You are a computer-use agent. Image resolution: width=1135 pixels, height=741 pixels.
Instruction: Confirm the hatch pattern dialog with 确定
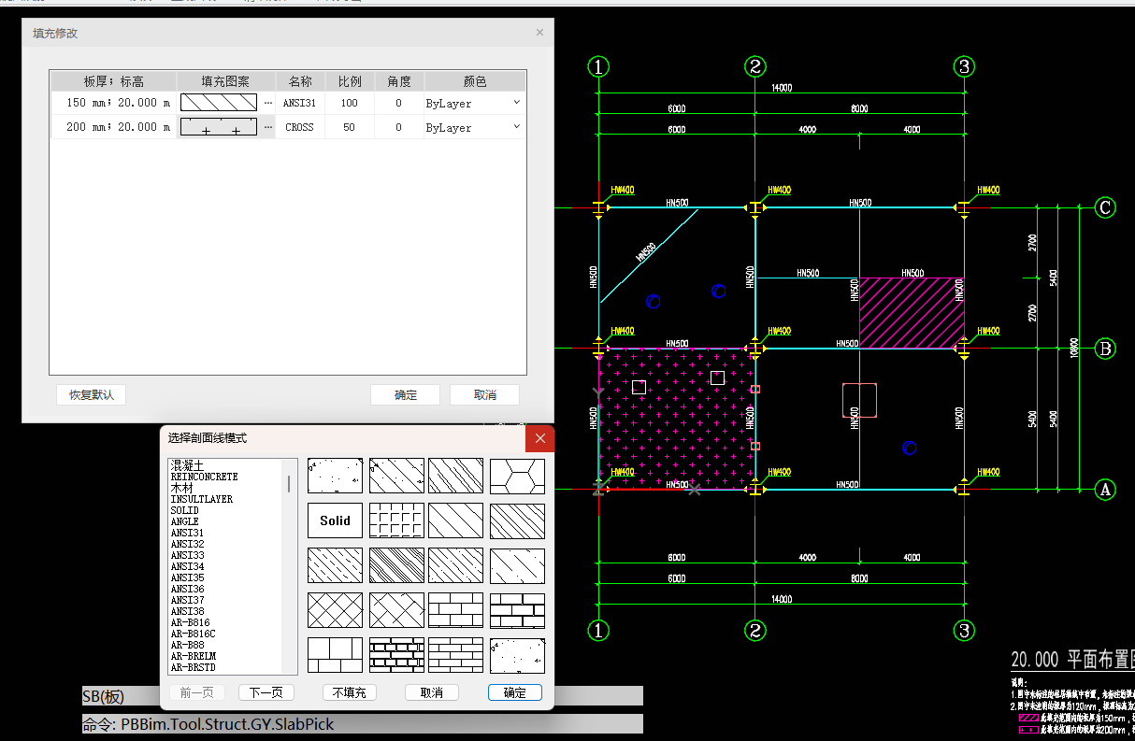(514, 692)
